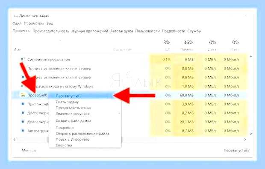
Task: Select Создать файл дампа menu entry
Action: point(85,121)
